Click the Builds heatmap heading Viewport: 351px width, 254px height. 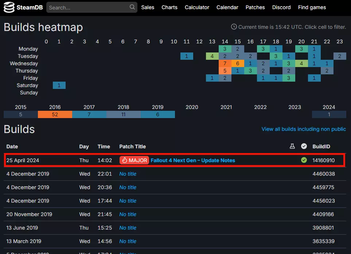43,27
